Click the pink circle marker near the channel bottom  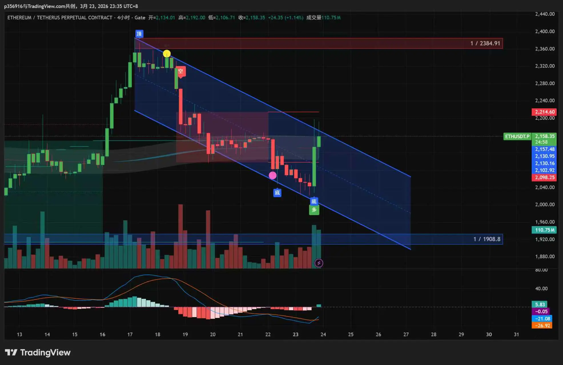(273, 175)
